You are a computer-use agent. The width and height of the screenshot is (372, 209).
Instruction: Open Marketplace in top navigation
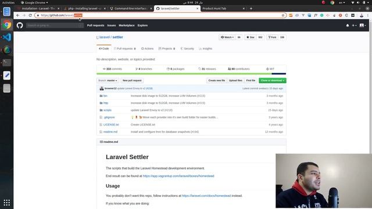tap(127, 26)
